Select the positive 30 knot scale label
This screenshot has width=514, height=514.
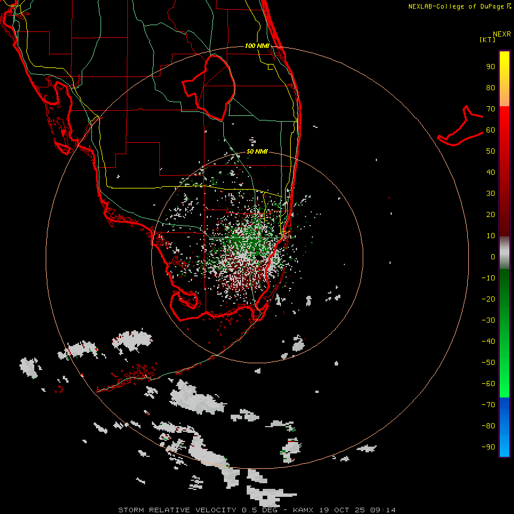[491, 194]
